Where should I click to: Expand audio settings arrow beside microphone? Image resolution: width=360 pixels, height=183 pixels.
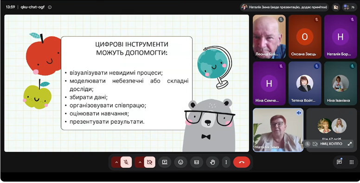[116, 162]
